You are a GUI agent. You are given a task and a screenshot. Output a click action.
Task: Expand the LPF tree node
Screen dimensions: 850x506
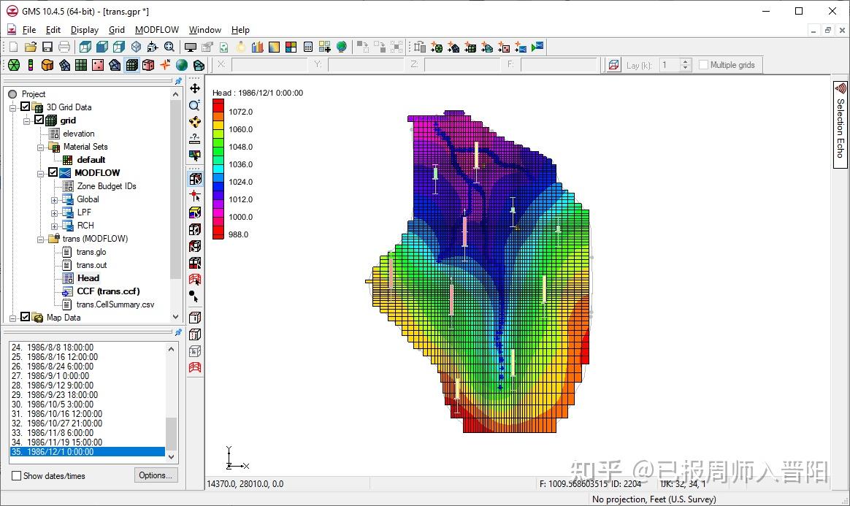pos(54,212)
